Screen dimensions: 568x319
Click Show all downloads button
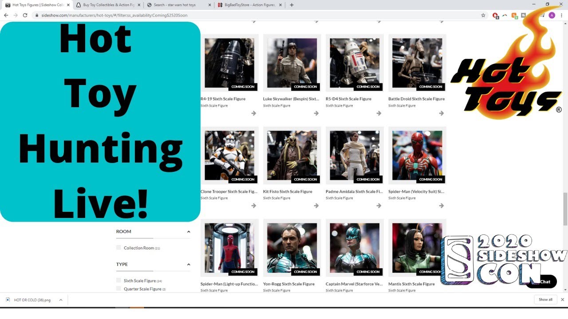tap(545, 300)
